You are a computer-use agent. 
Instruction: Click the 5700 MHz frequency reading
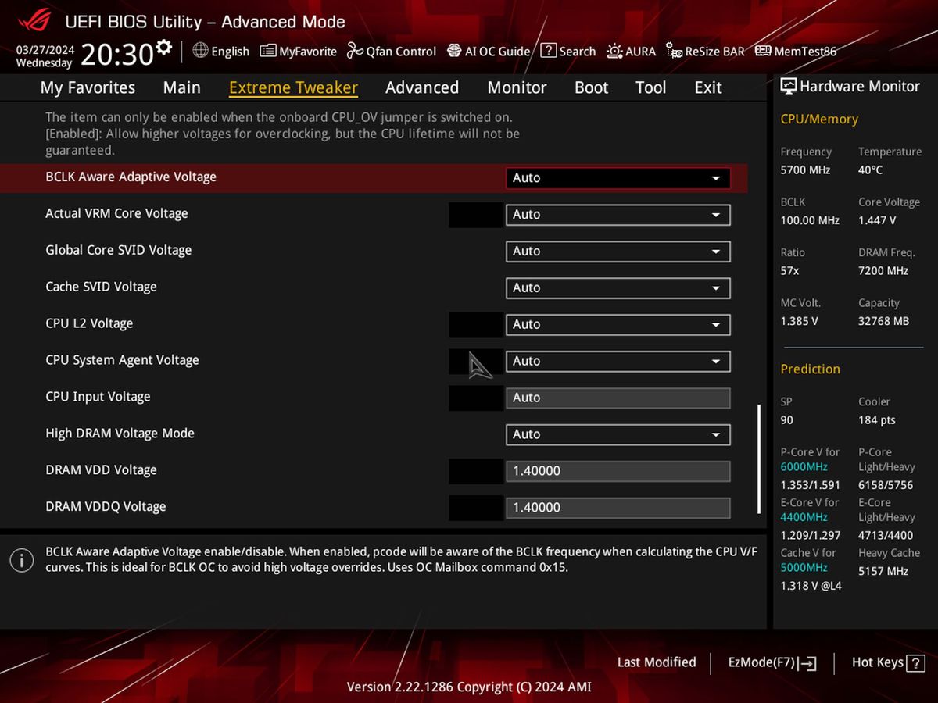[x=805, y=170]
